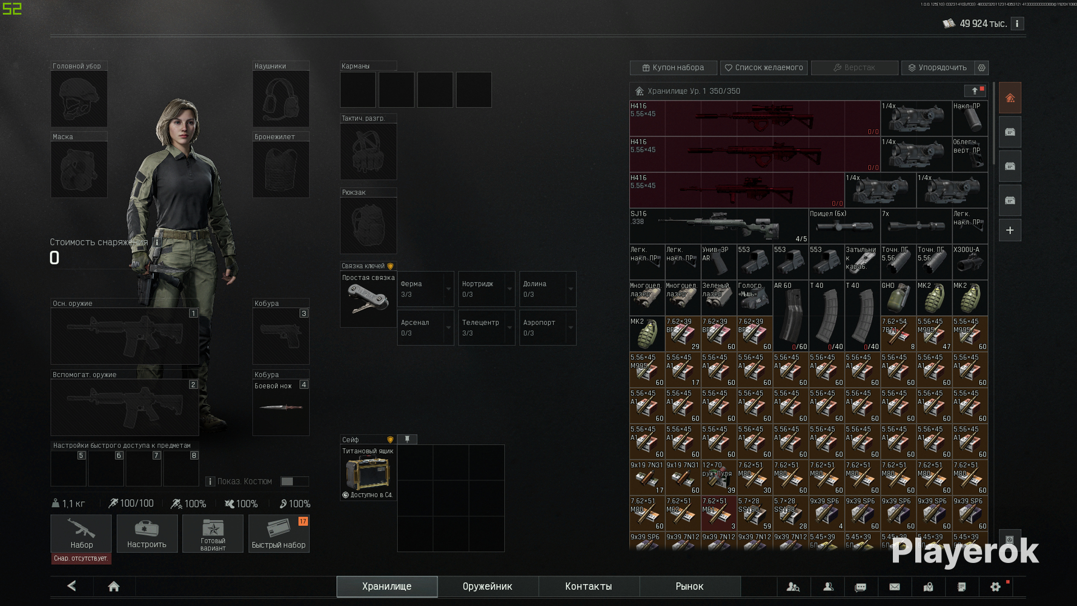Viewport: 1077px width, 606px height.
Task: Open the notes journal icon
Action: [x=961, y=587]
